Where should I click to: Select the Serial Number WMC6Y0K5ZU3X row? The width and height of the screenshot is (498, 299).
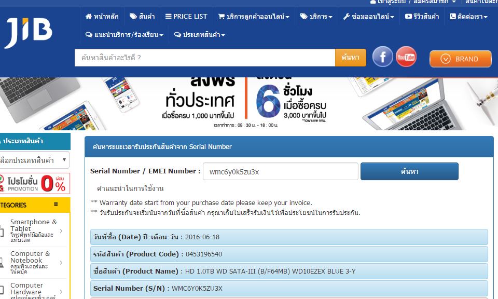click(289, 288)
